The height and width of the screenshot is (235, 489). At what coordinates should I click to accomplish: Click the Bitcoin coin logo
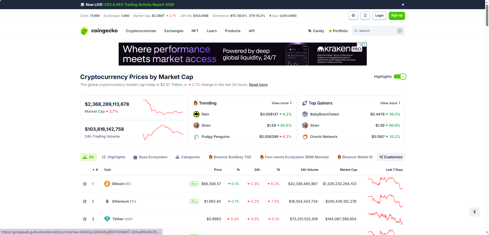pyautogui.click(x=107, y=184)
